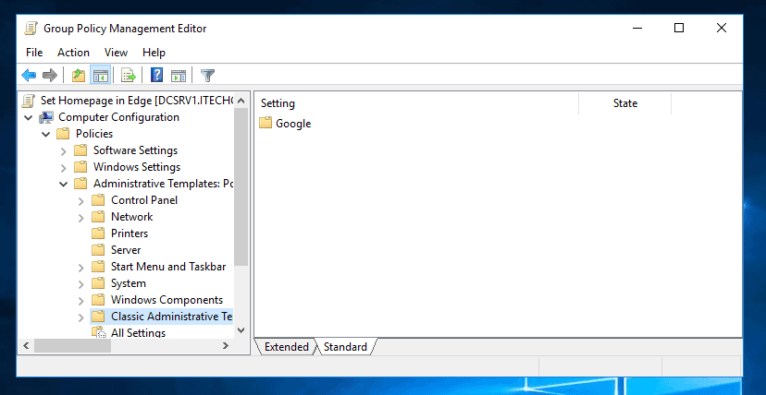Select the Google entry in Setting list
This screenshot has height=395, width=766.
(293, 124)
